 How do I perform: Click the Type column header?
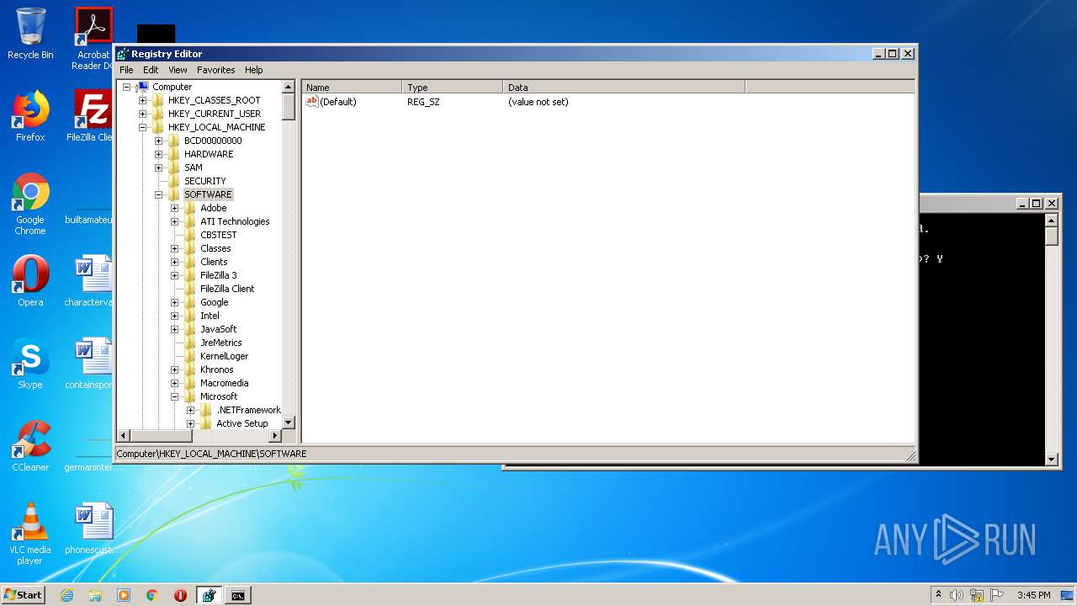click(x=453, y=87)
